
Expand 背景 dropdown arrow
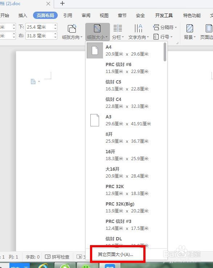[x=194, y=37]
